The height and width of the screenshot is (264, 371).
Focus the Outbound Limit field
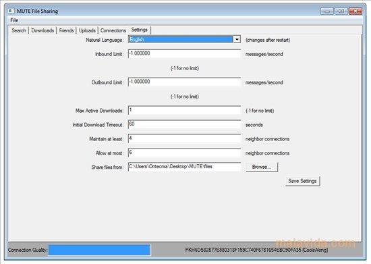click(x=184, y=82)
